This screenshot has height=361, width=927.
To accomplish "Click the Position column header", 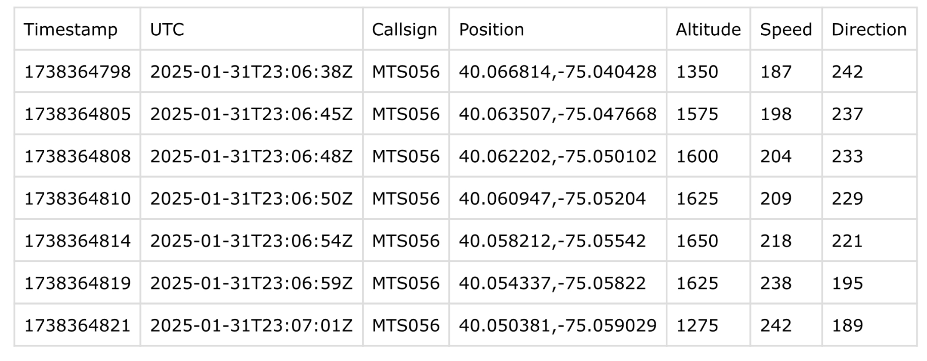I will point(491,30).
